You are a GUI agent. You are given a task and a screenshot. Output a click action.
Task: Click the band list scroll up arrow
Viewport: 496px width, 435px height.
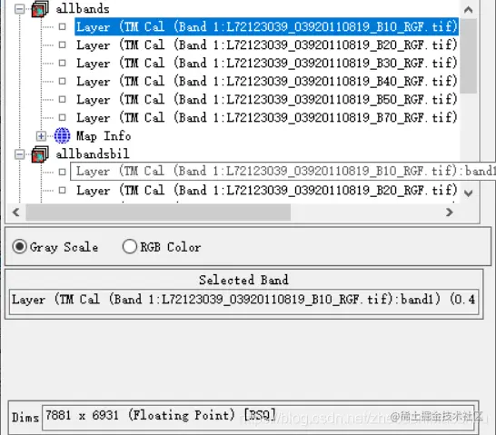[x=469, y=9]
